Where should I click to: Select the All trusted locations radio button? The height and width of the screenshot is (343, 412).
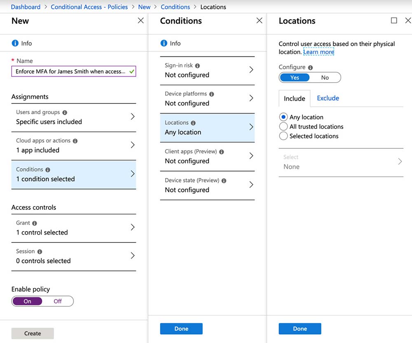pos(283,127)
